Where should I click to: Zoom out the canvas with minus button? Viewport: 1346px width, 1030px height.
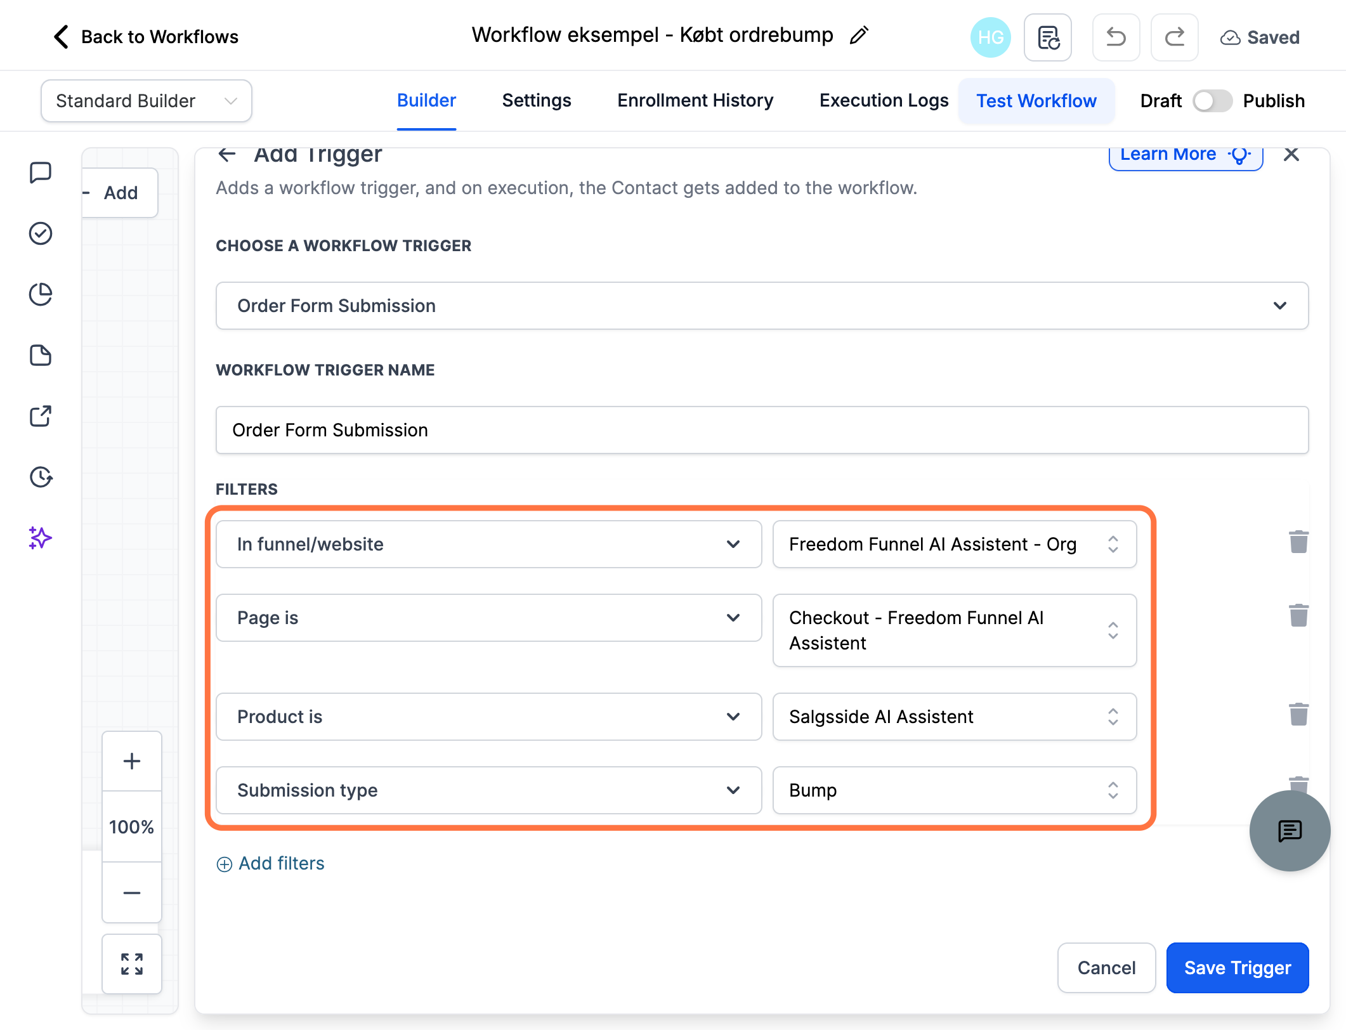[132, 893]
